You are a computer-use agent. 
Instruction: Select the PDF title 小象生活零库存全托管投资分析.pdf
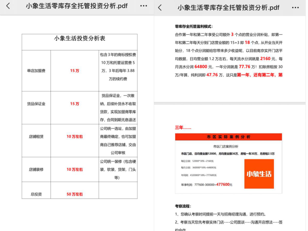tap(77, 6)
